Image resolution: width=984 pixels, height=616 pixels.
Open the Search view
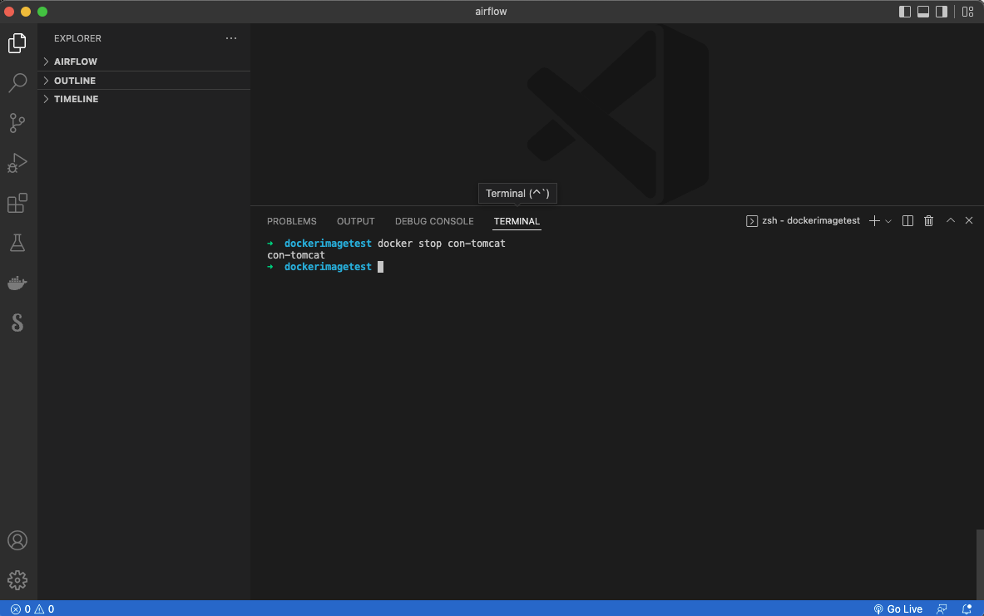coord(17,82)
